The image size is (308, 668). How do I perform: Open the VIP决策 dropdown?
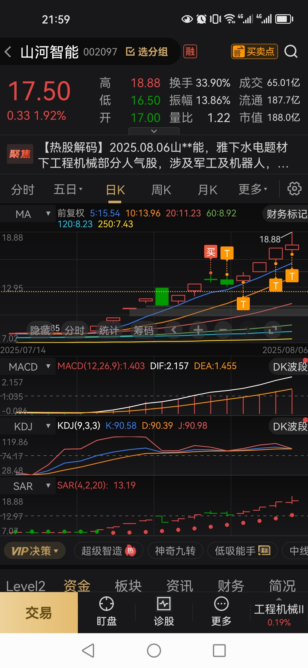(x=35, y=551)
